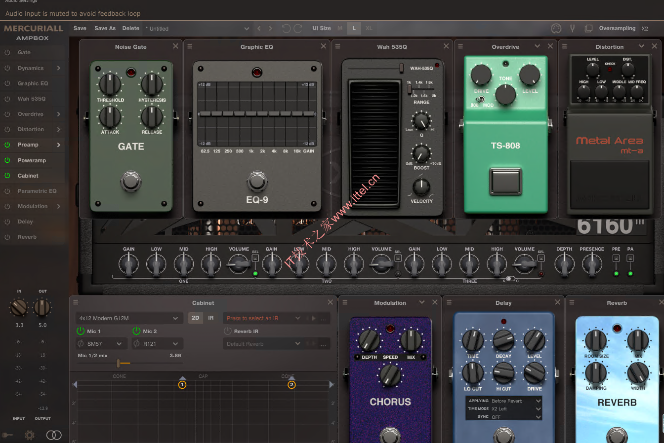Expand the Distortion pedal model chevron
The height and width of the screenshot is (443, 664).
(641, 46)
